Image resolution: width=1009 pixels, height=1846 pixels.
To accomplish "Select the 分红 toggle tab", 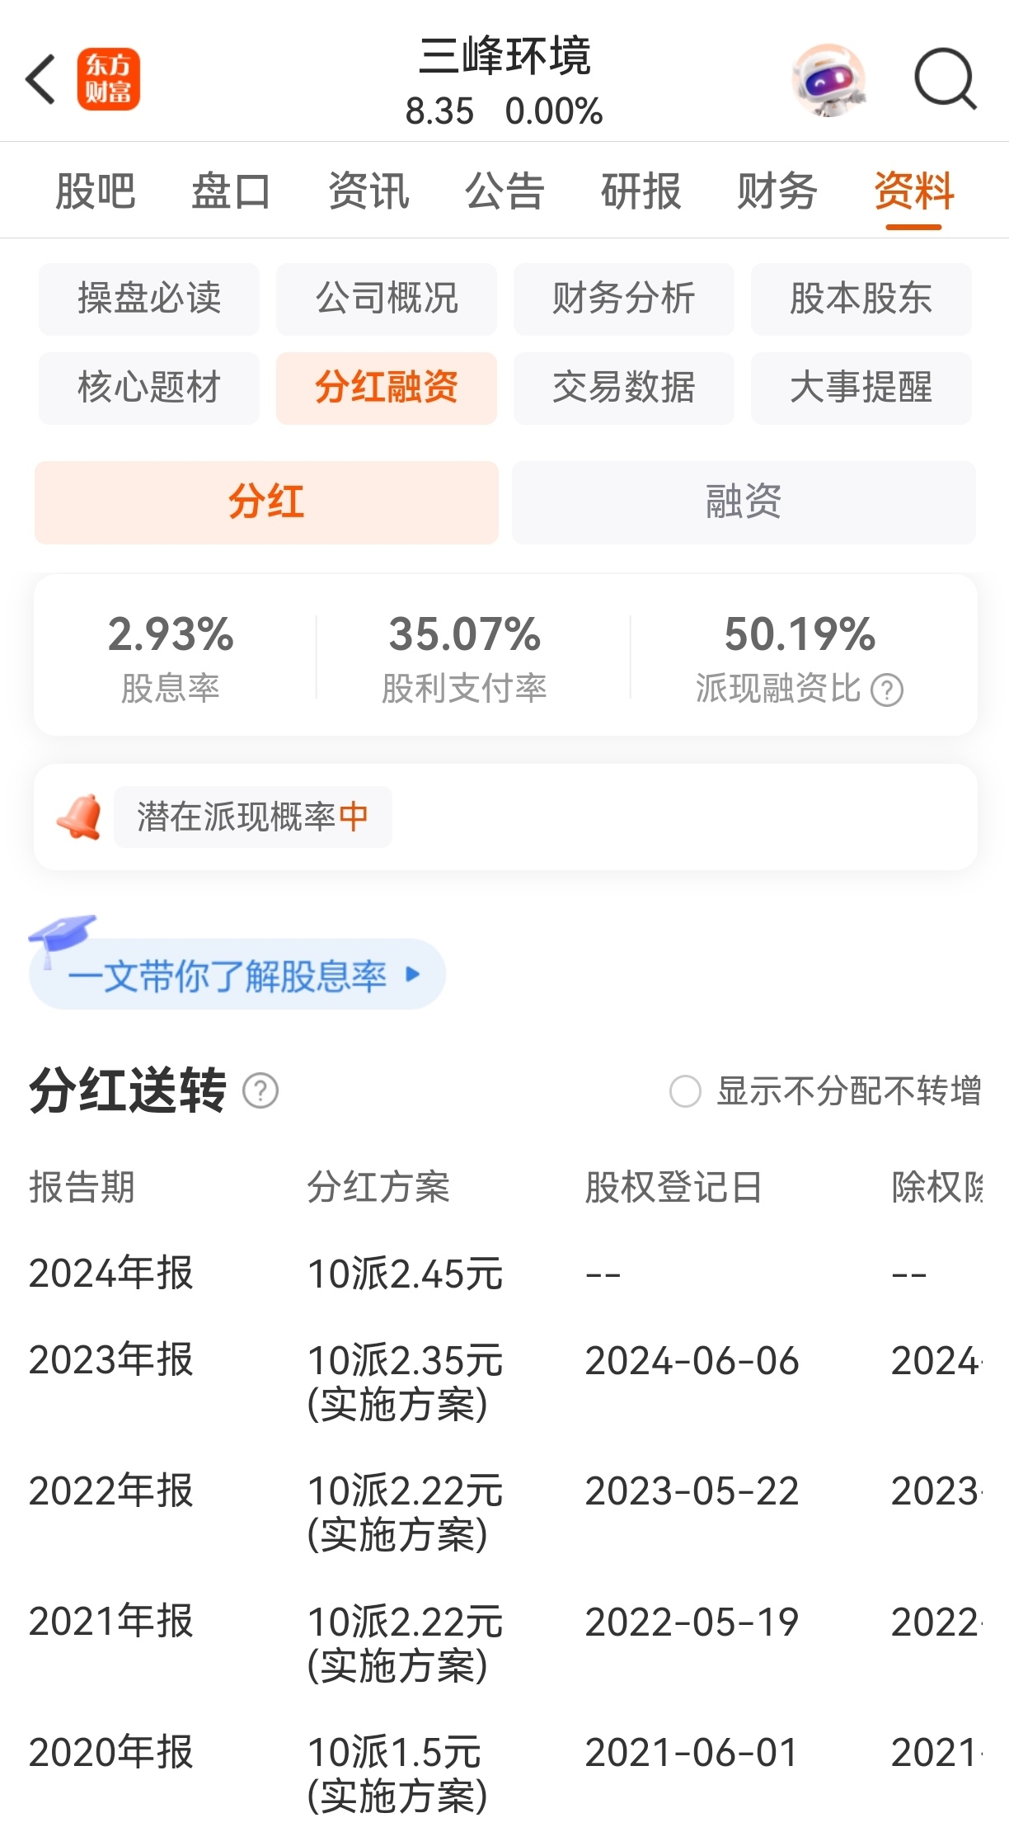I will (x=266, y=502).
